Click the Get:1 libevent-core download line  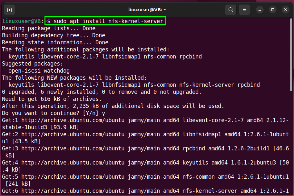click(x=145, y=120)
